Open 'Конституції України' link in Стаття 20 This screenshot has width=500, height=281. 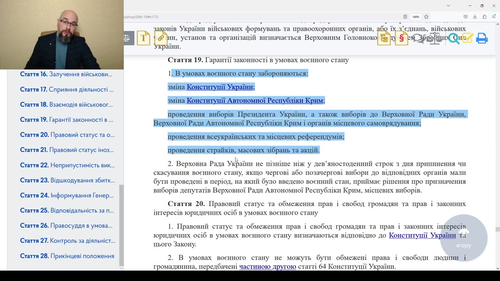tap(422, 235)
